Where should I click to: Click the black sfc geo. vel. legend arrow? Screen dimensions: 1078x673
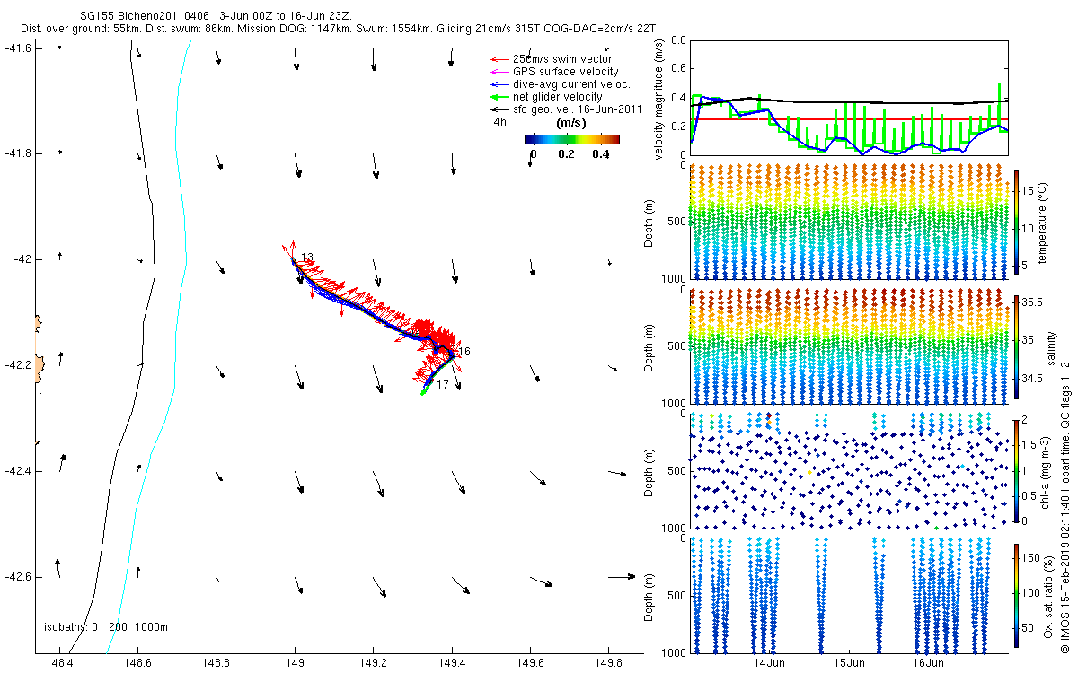click(x=498, y=109)
